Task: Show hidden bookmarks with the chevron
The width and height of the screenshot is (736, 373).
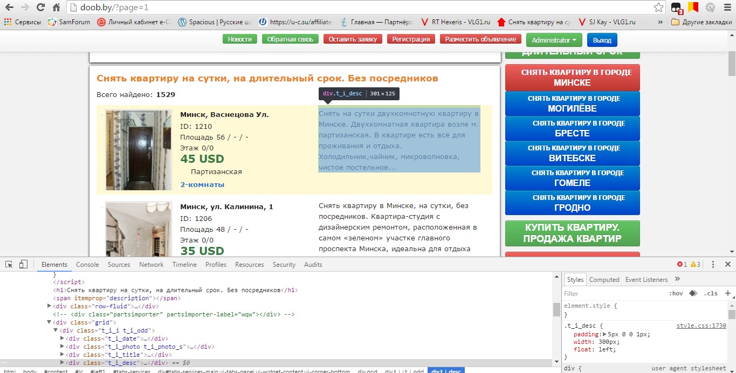Action: pos(661,22)
